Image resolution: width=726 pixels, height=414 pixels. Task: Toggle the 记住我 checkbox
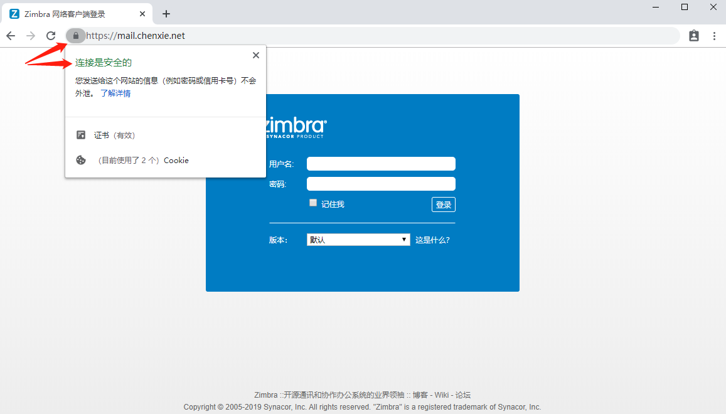pyautogui.click(x=313, y=203)
